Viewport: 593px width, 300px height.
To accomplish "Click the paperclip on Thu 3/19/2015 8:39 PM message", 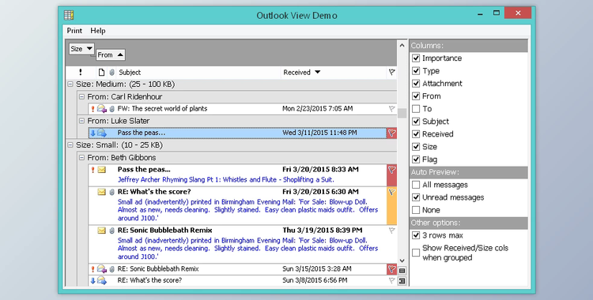I will tap(112, 231).
